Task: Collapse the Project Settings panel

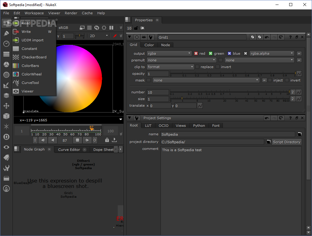Action: pyautogui.click(x=130, y=118)
